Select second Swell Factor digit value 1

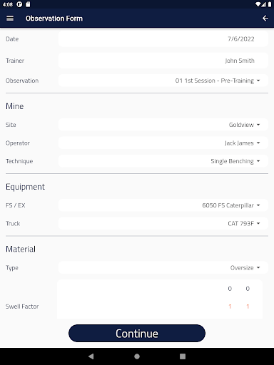[x=248, y=307]
